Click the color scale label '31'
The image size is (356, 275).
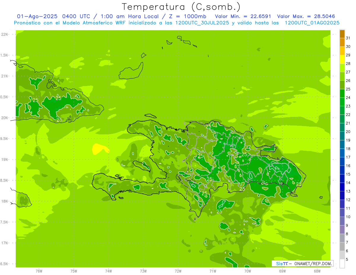[348, 38]
